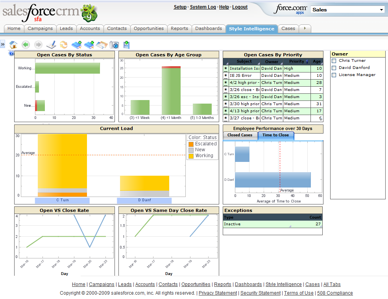Click the Style Intelligence footer link
Screen dimensions: 388x299
284,284
